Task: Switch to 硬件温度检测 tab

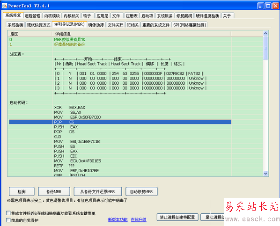Action: pyautogui.click(x=207, y=16)
